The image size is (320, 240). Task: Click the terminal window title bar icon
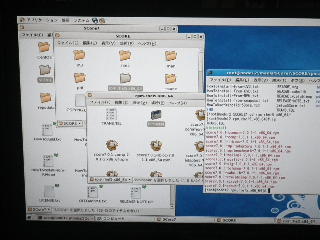210,72
